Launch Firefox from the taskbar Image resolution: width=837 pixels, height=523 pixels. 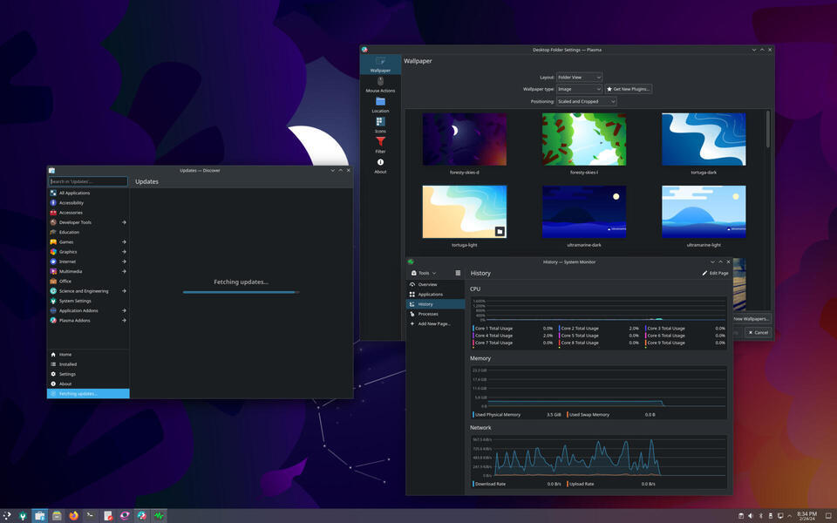click(73, 515)
